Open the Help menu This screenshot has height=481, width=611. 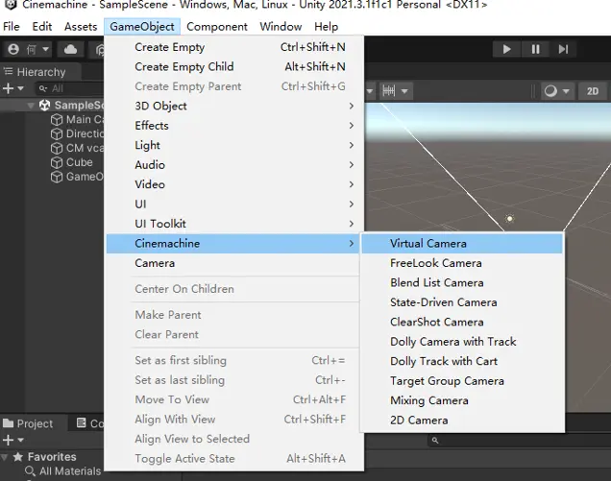(326, 27)
